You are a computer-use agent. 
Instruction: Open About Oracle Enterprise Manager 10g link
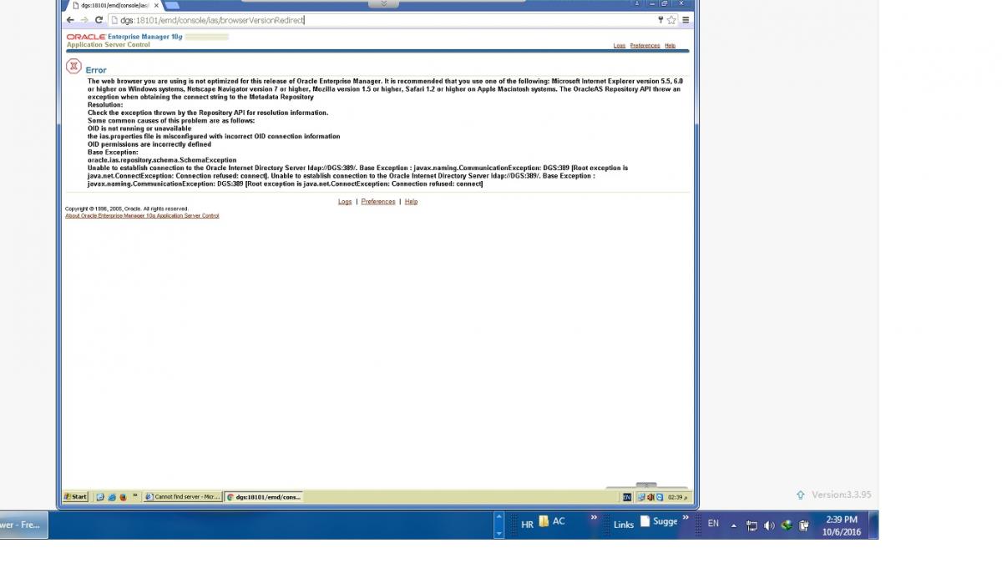click(x=142, y=216)
